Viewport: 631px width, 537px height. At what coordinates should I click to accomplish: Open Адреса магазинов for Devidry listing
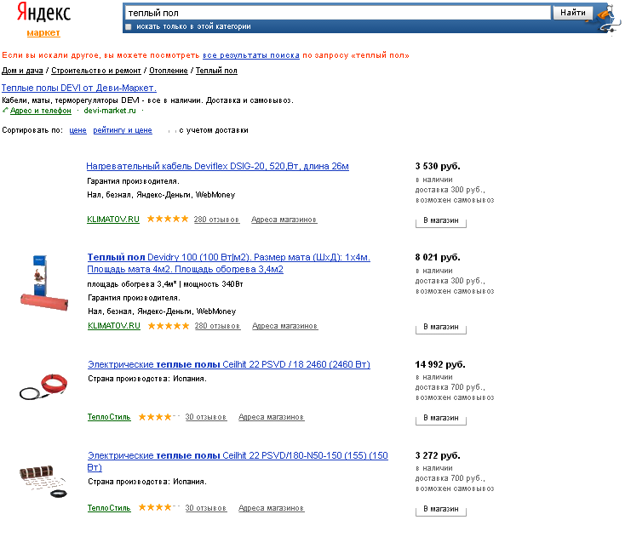click(x=285, y=326)
